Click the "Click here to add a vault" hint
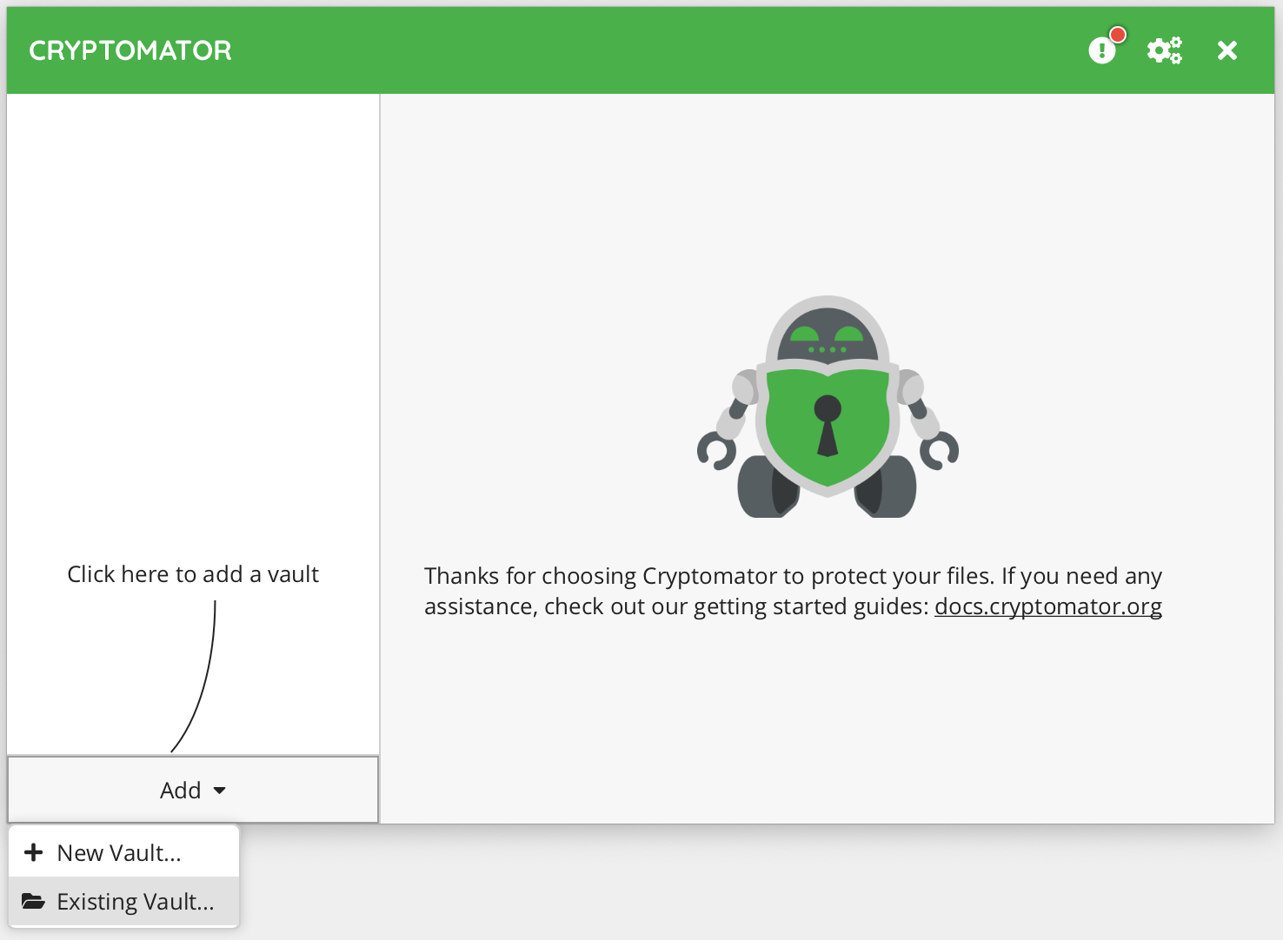This screenshot has height=940, width=1283. click(x=193, y=574)
